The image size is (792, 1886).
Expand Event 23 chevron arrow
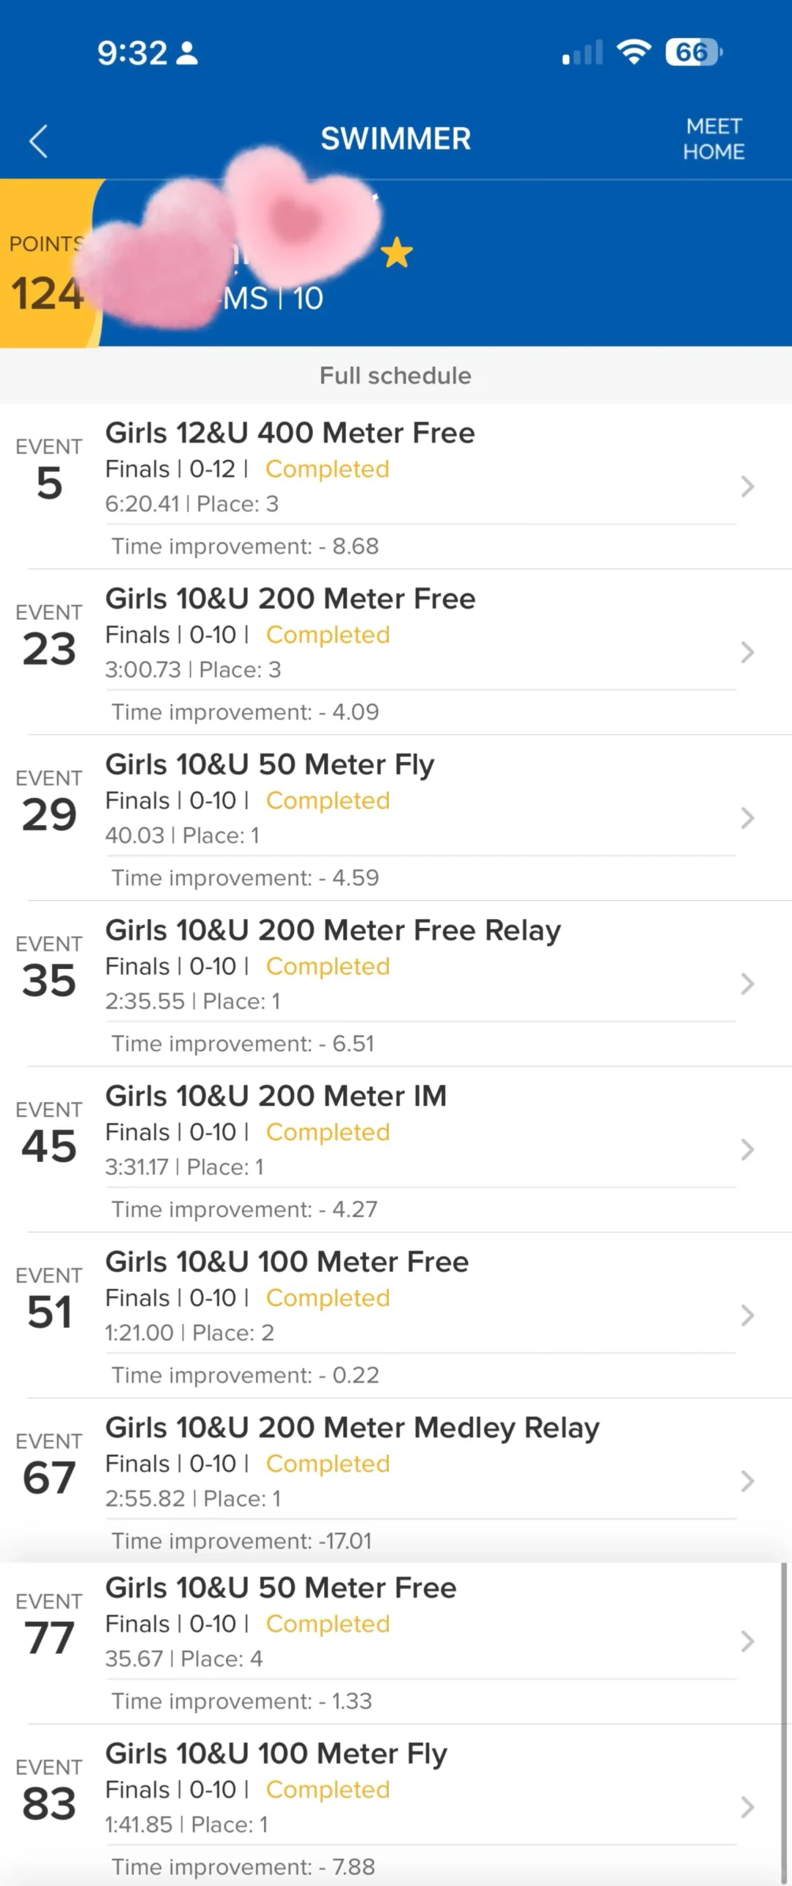[747, 652]
